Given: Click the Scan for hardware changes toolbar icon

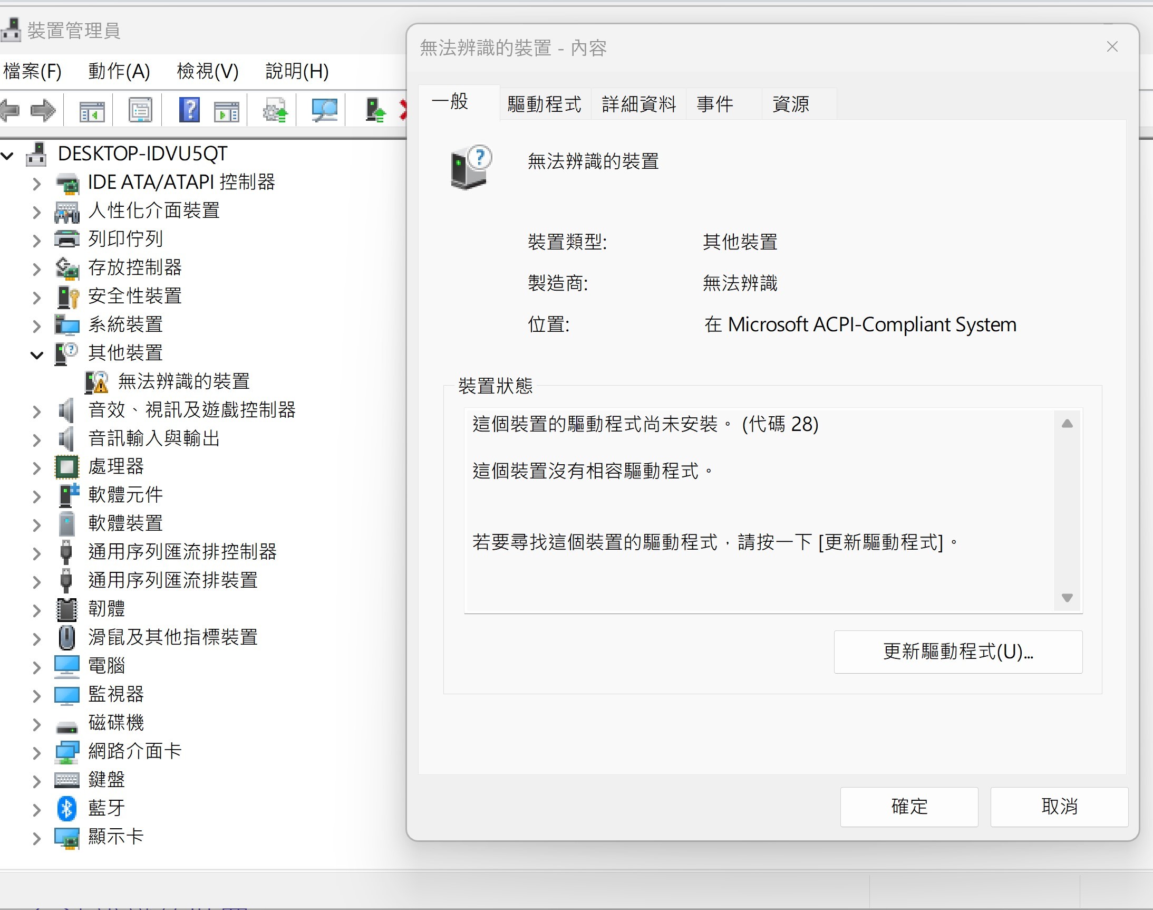Looking at the screenshot, I should (324, 110).
